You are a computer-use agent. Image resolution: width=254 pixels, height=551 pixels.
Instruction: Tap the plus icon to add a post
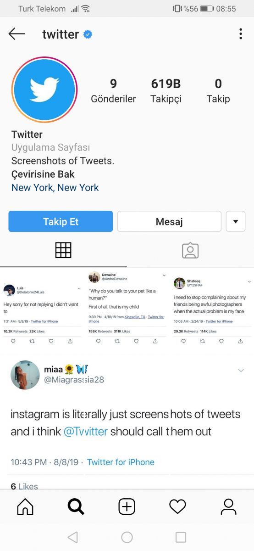[127, 506]
